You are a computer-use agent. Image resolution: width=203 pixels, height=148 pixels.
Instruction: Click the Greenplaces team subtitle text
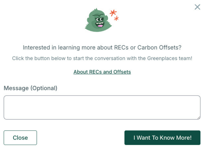tap(102, 58)
